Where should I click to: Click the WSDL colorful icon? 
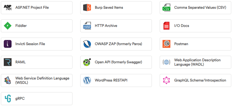(8, 80)
